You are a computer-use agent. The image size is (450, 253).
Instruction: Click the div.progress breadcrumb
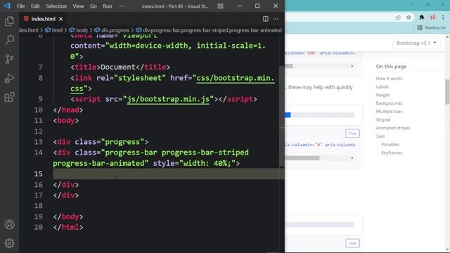(112, 30)
